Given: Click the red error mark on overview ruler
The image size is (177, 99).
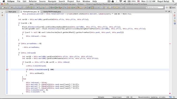Looking at the screenshot, I should [x=170, y=44].
